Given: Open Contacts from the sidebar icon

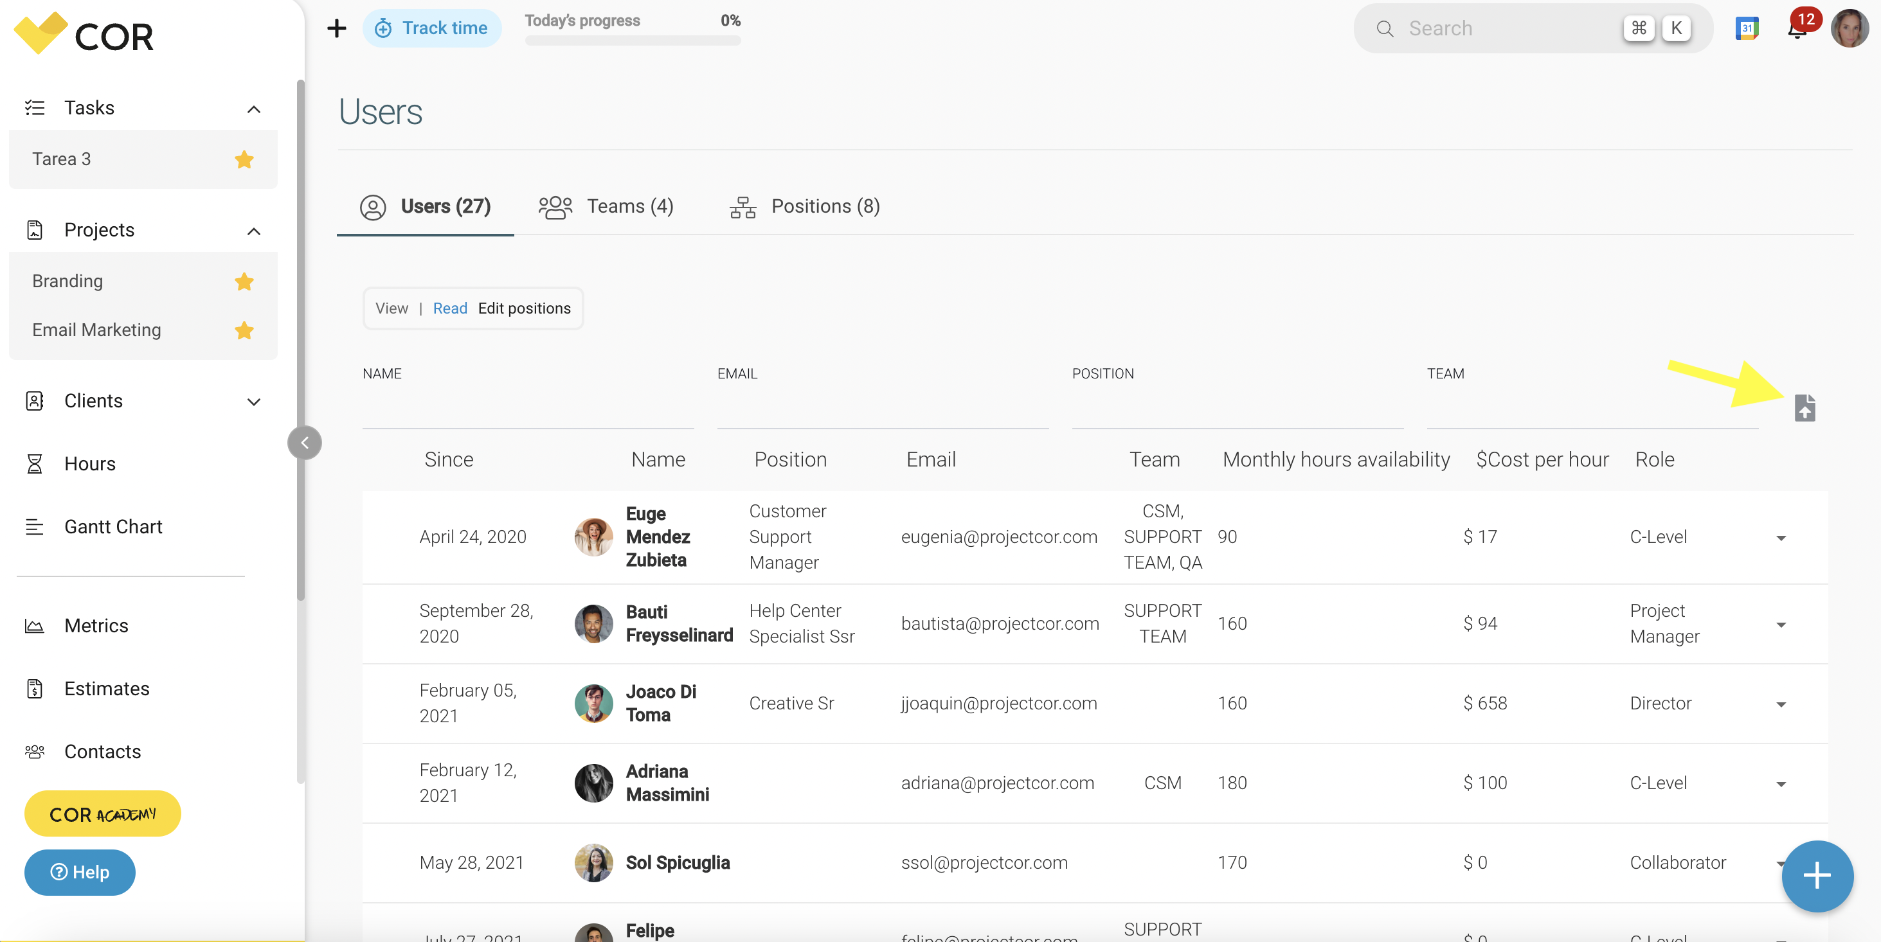Looking at the screenshot, I should click(x=35, y=751).
